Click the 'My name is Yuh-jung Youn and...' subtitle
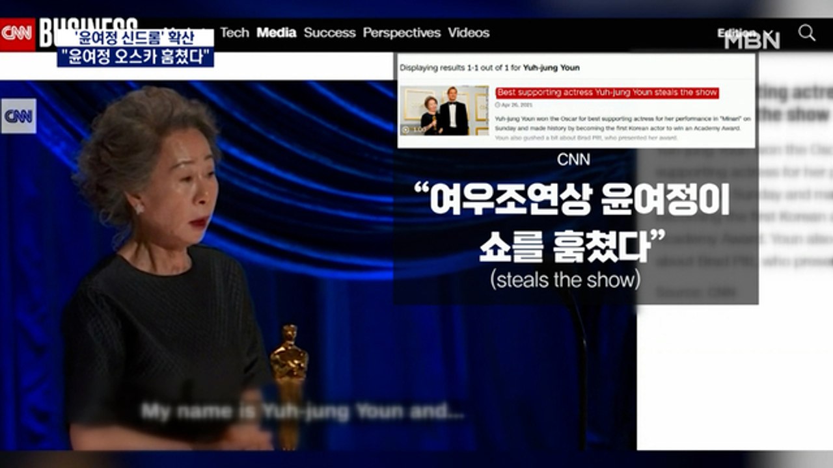 (x=303, y=411)
